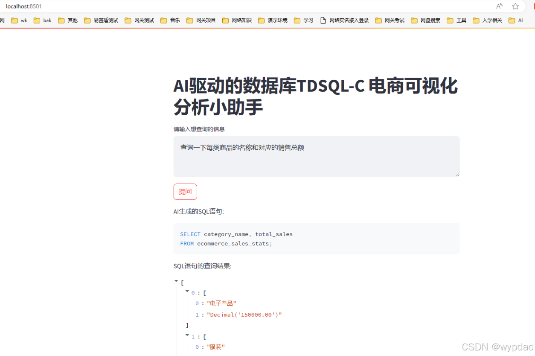535x356 pixels.
Task: Open the AI bookmark folder
Action: [x=516, y=20]
